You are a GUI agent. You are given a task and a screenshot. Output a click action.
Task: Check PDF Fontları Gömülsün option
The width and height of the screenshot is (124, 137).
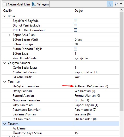(75, 30)
